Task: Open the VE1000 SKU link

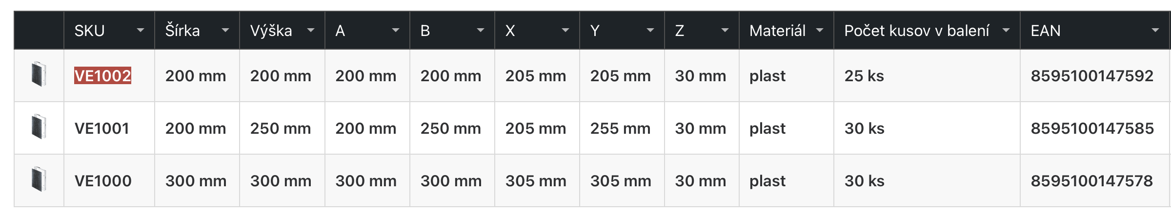Action: click(103, 181)
